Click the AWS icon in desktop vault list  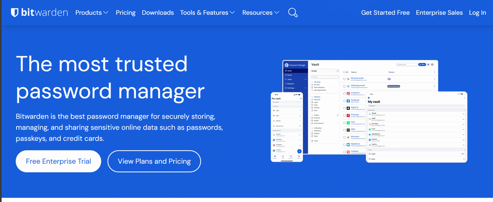(x=348, y=130)
